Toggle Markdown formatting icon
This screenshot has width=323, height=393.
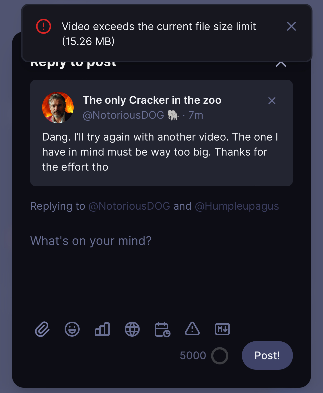pyautogui.click(x=222, y=329)
